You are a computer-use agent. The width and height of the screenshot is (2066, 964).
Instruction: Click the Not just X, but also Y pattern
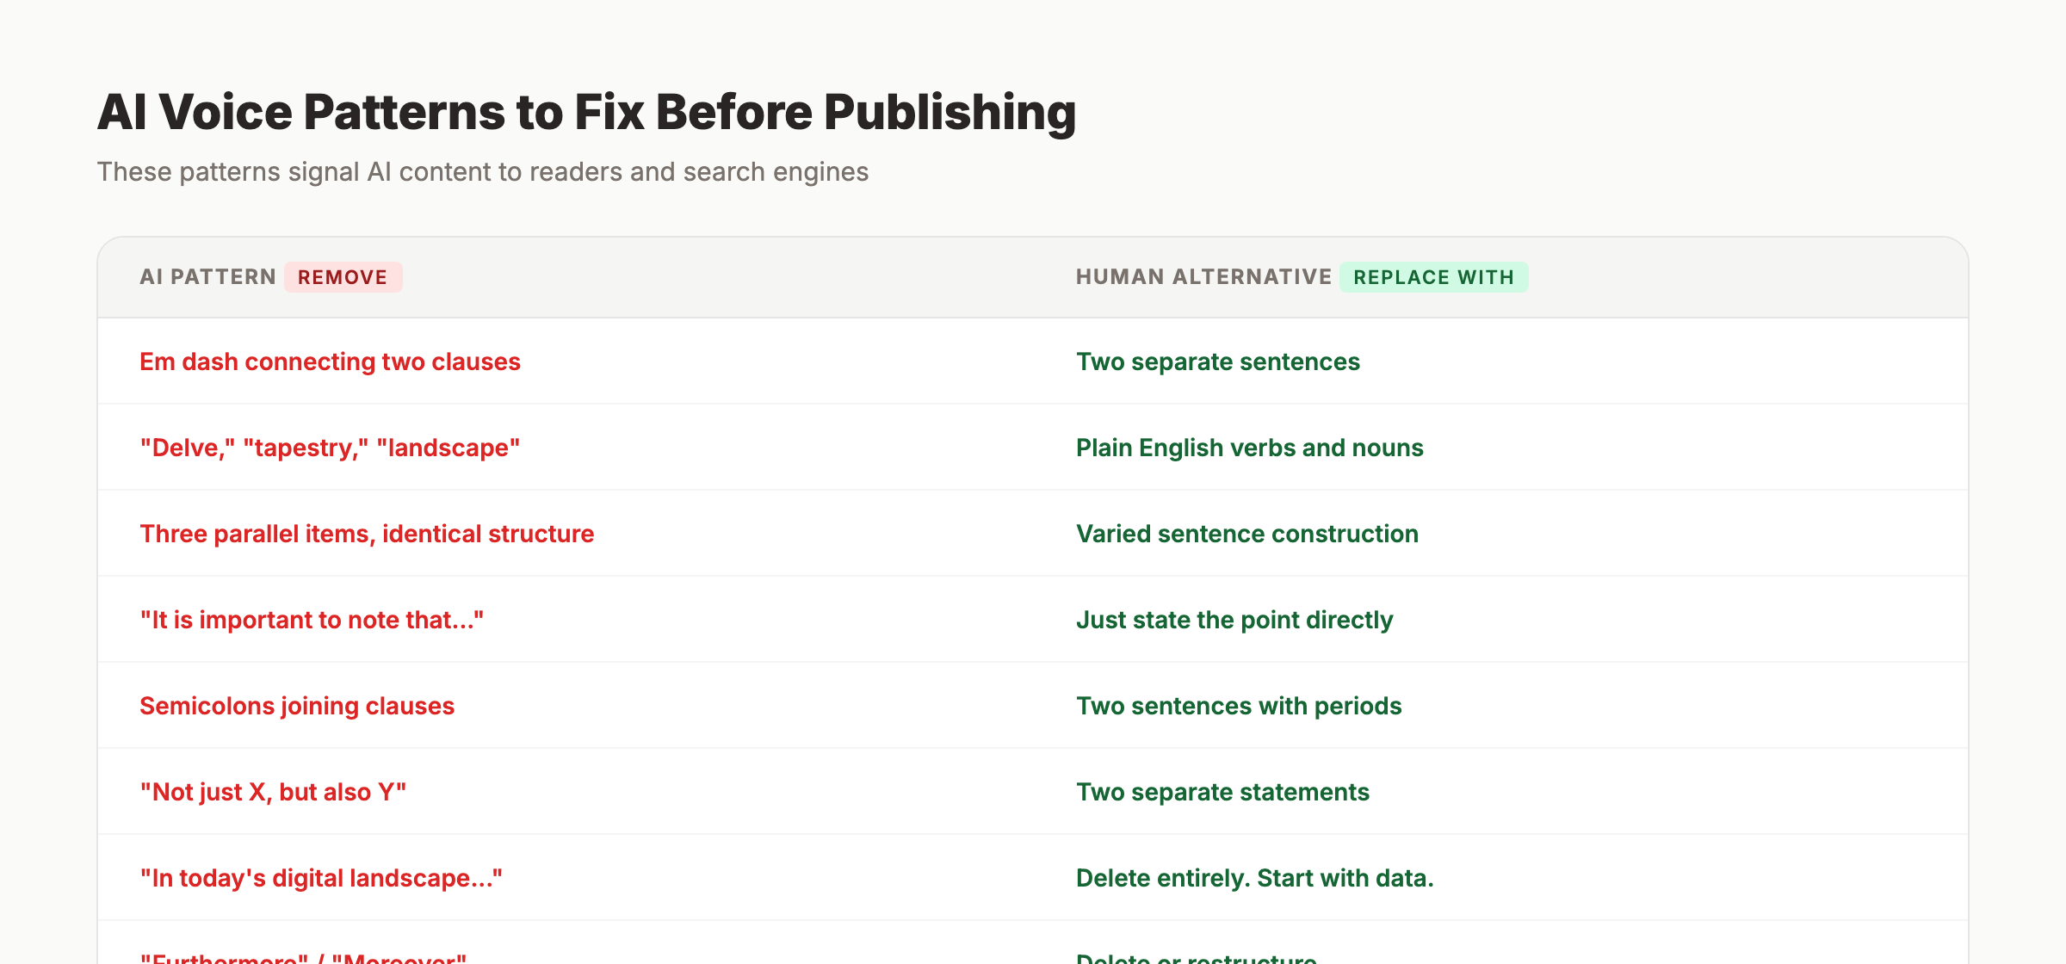pos(274,792)
